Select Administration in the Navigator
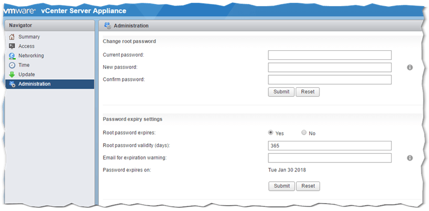 click(50, 84)
